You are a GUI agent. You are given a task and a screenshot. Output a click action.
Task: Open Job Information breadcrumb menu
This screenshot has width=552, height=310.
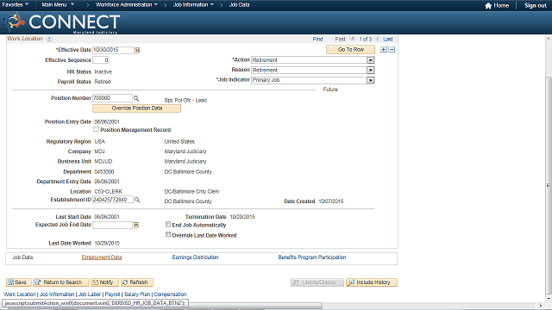coord(193,4)
